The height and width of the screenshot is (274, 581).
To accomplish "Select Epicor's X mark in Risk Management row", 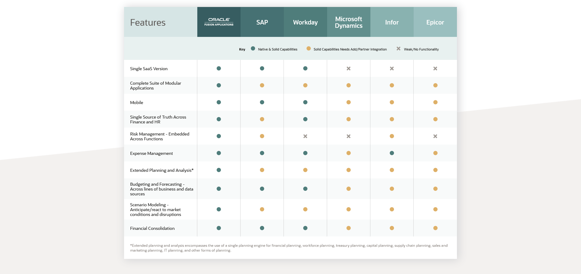I will point(435,136).
